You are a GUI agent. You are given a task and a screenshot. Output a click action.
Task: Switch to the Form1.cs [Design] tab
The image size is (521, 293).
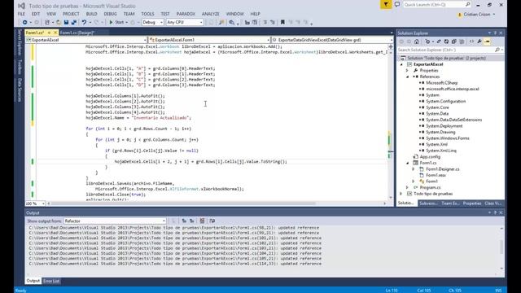point(77,33)
